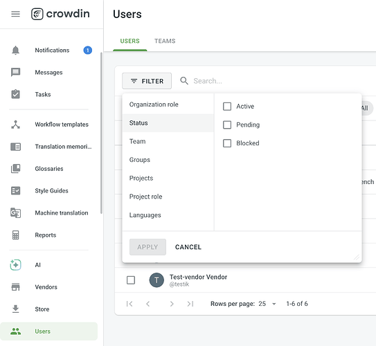
Task: Click the Test-vendor Vendor name
Action: click(x=198, y=277)
